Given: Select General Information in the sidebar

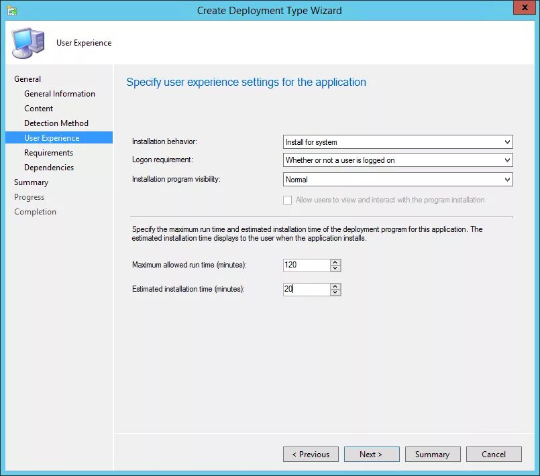Looking at the screenshot, I should [60, 94].
